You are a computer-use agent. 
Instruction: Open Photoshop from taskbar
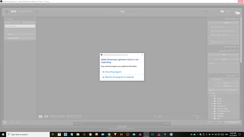pyautogui.click(x=153, y=134)
